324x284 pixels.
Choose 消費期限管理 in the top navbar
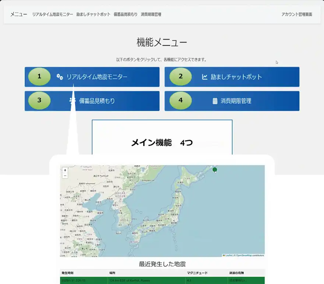151,14
